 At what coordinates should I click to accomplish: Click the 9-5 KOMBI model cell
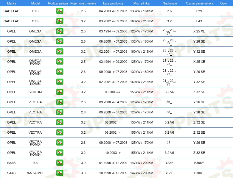click(x=35, y=173)
